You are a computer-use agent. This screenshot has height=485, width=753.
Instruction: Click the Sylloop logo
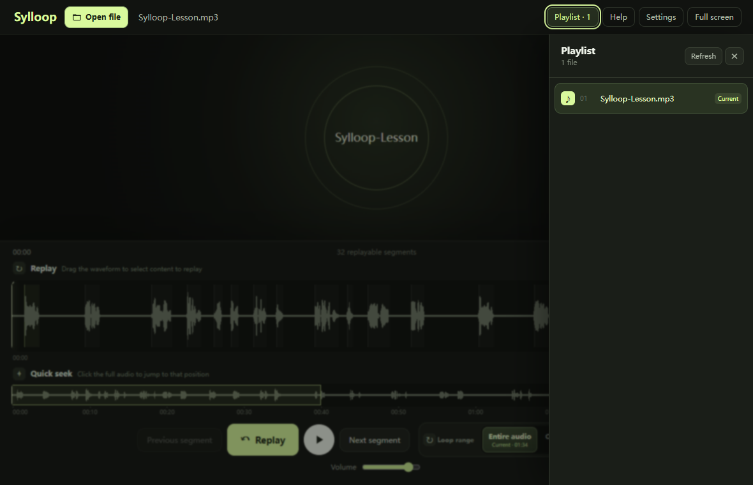35,17
